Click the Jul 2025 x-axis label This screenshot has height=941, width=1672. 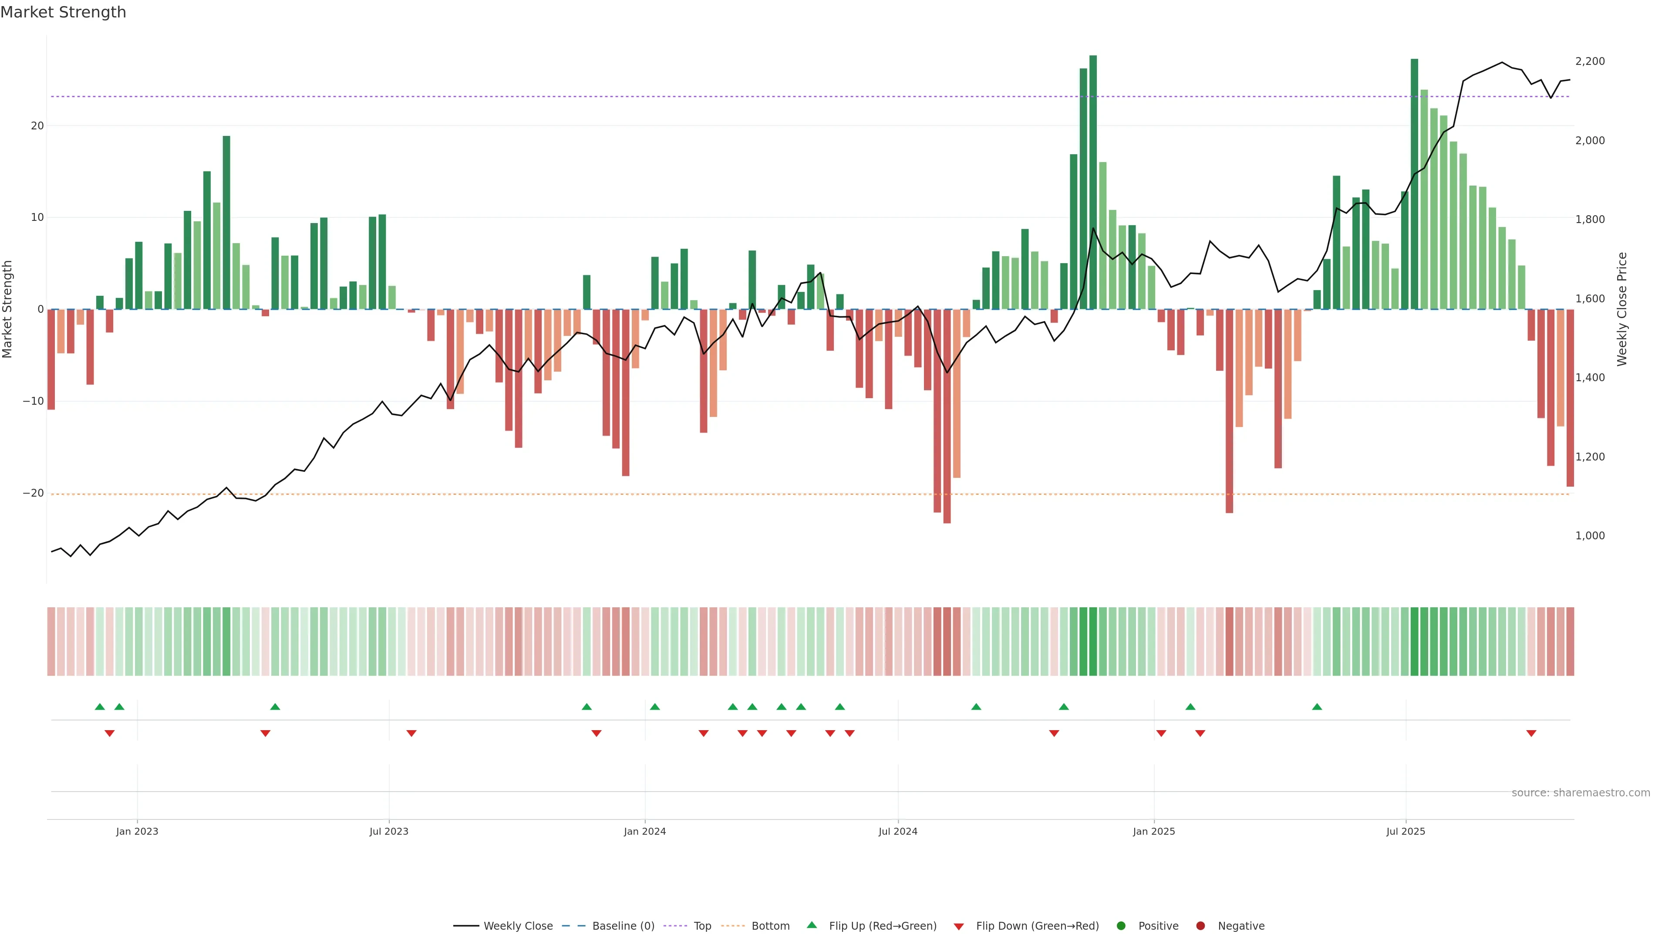(1405, 831)
